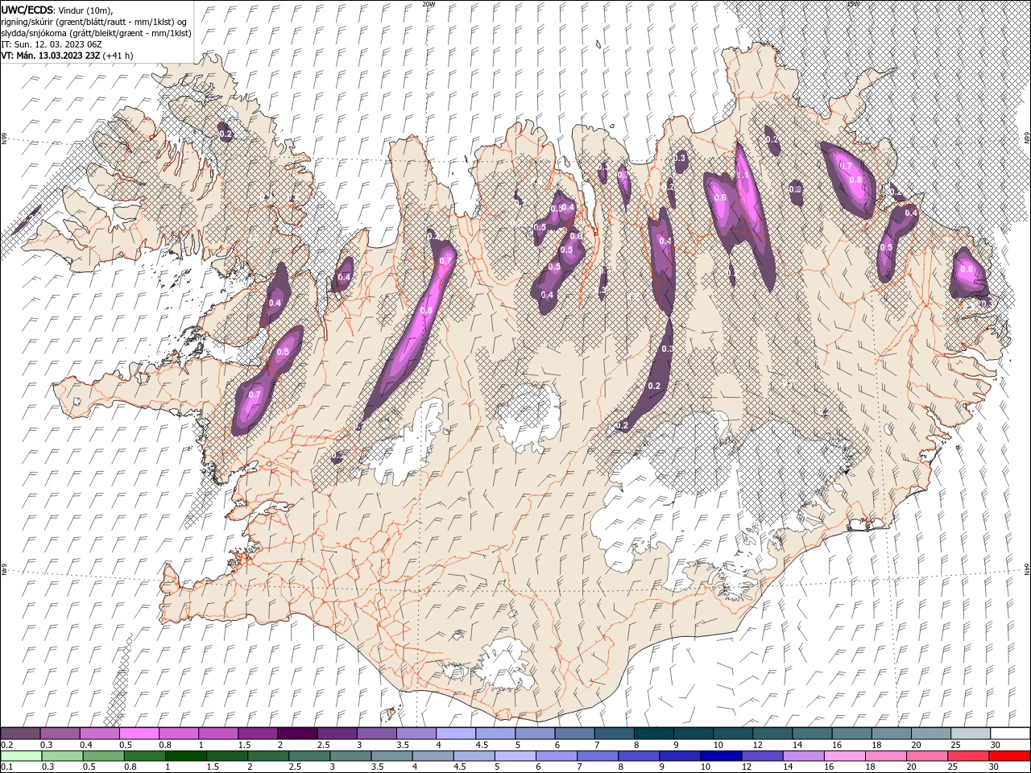Click the '(+41 h)' forecast offset text

tap(118, 56)
